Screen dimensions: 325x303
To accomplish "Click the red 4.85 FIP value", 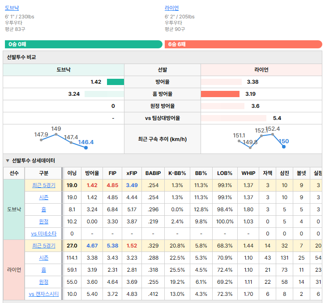I will point(112,185).
